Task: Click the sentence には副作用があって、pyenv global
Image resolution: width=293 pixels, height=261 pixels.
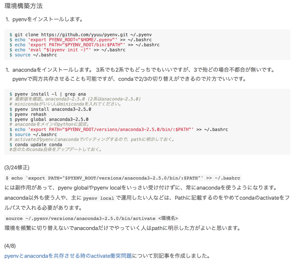Action: [141, 188]
